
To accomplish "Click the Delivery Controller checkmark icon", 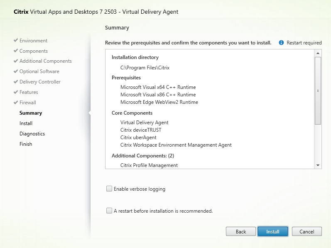I will pyautogui.click(x=16, y=82).
